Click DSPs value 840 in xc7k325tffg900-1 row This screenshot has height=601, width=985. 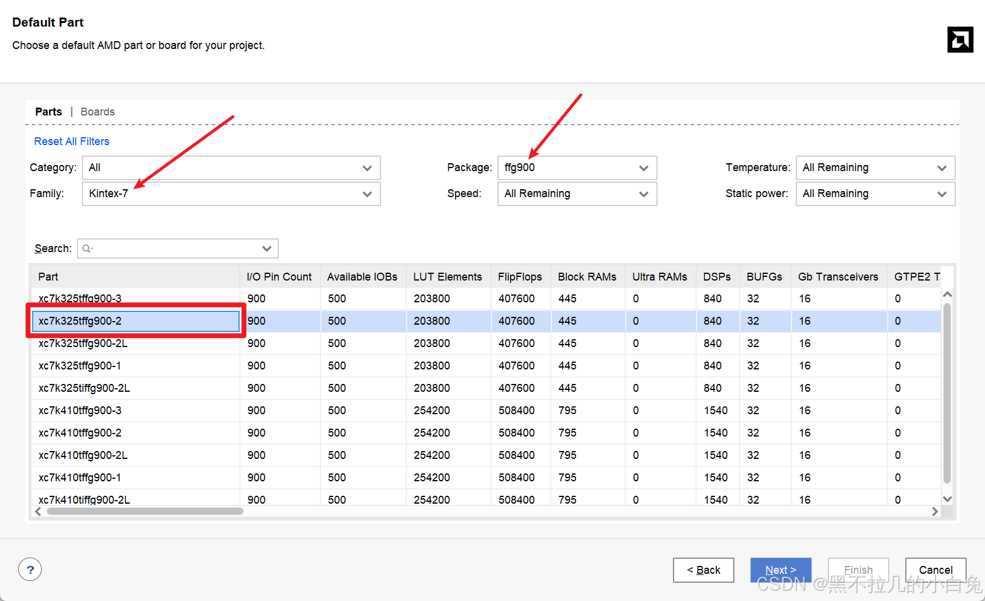click(x=713, y=366)
